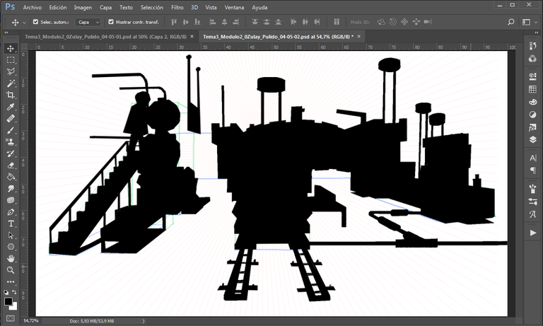
Task: Reset default foreground and background colors
Action: coord(6,292)
